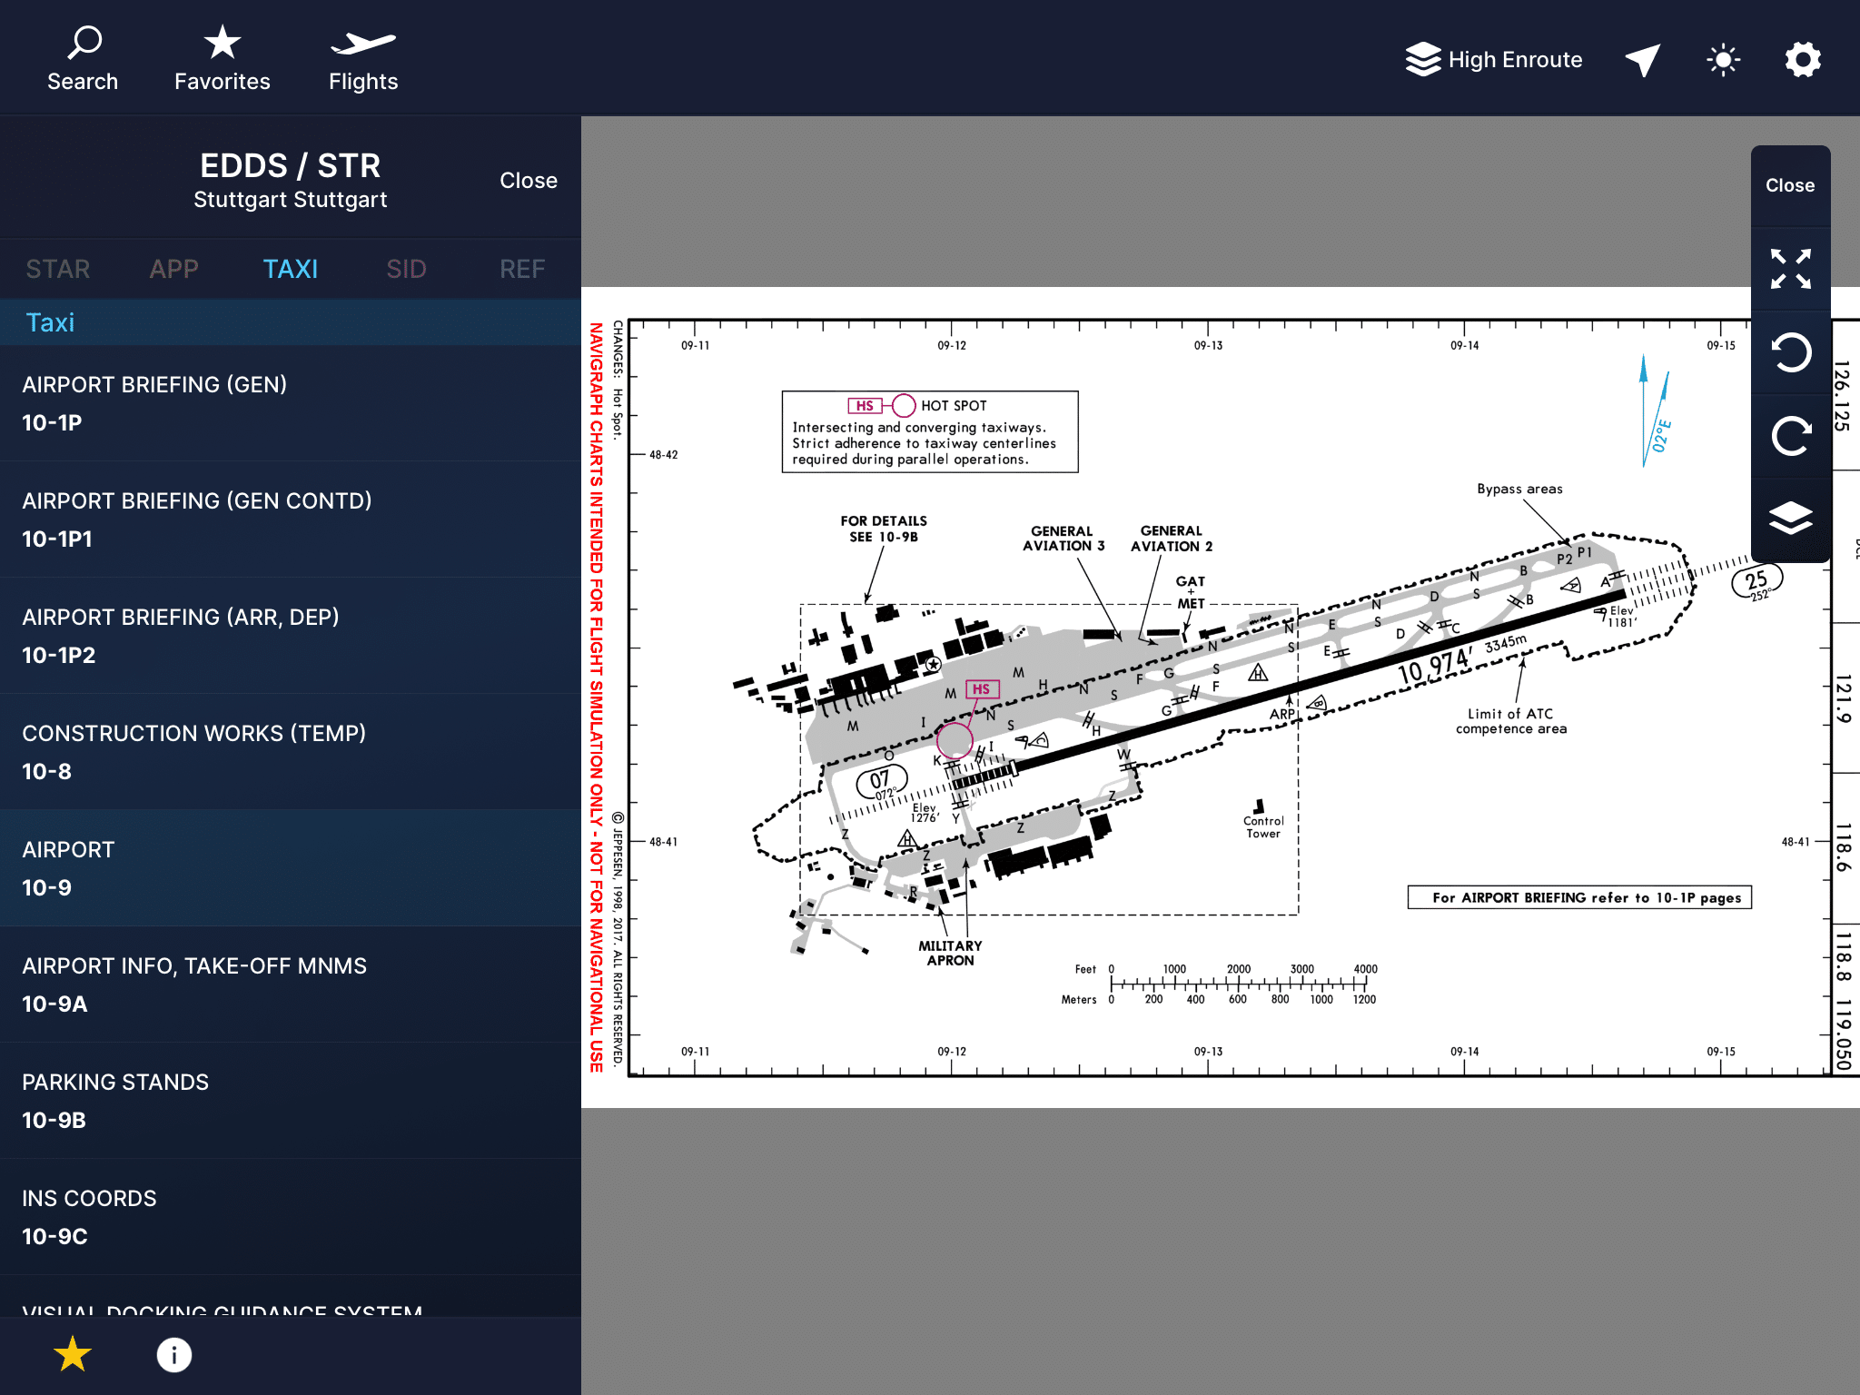Show airport info circle icon
Viewport: 1860px width, 1395px height.
click(x=174, y=1354)
